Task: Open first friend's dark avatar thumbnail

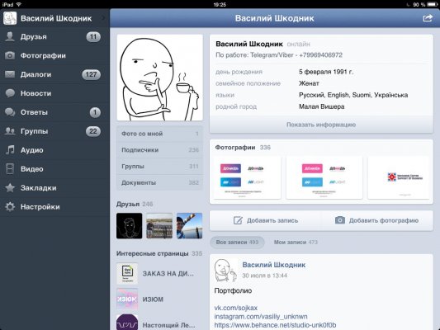Action: tap(129, 226)
